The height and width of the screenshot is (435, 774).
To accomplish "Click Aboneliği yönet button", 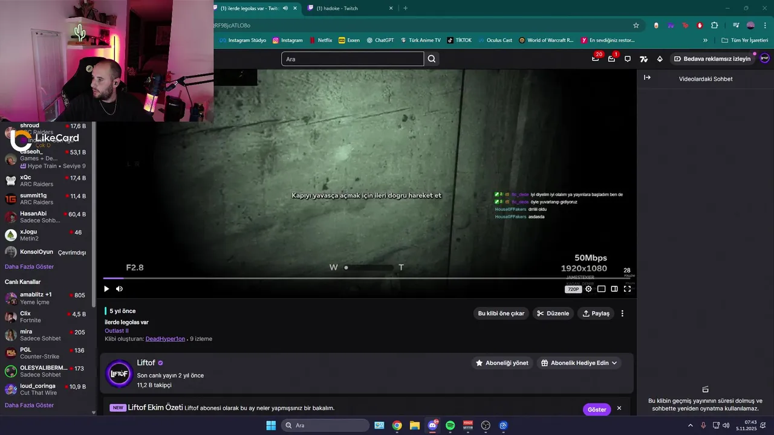I will point(502,363).
